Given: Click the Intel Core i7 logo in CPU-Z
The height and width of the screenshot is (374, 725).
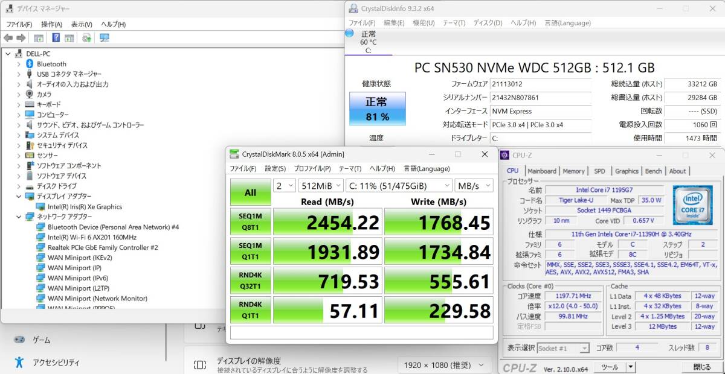Looking at the screenshot, I should (x=692, y=206).
